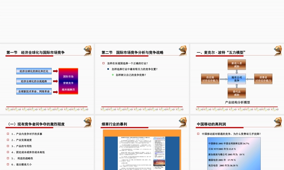
Task: Click the 消费者讨价还价能力 box
Action: pyautogui.click(x=263, y=79)
